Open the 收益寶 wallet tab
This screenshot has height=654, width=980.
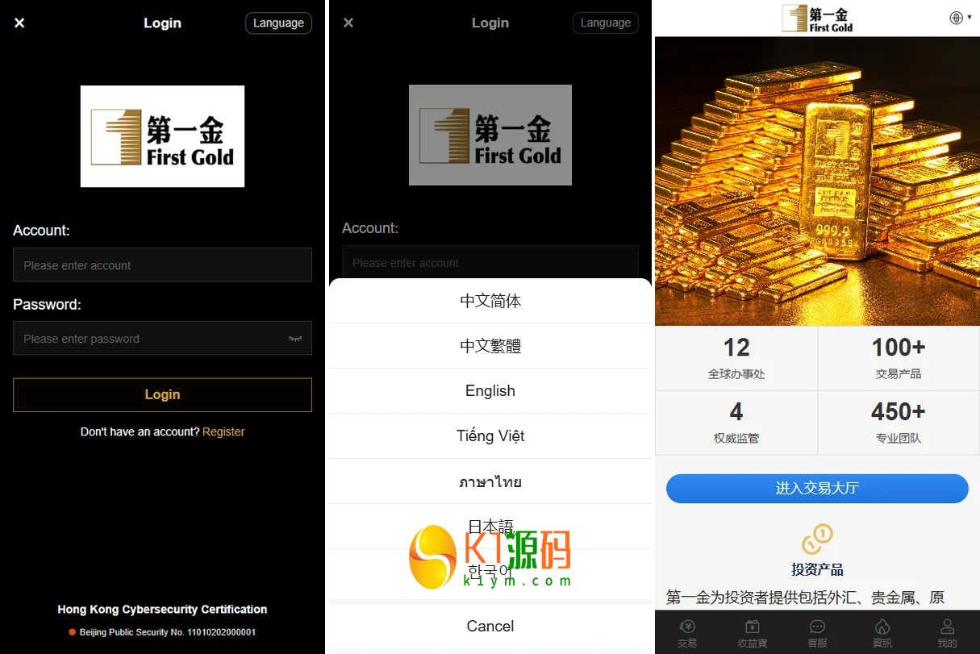coord(752,633)
